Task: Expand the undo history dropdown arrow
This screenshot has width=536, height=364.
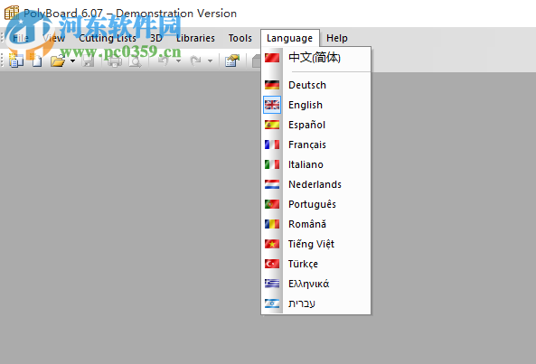Action: tap(178, 61)
